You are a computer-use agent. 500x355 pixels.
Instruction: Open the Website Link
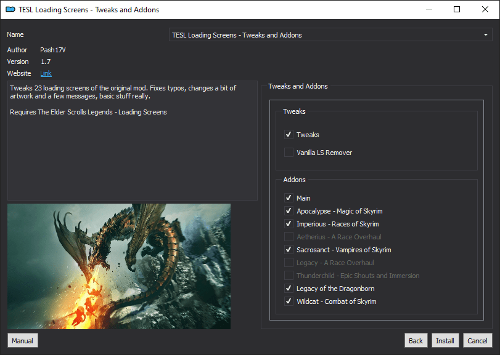(46, 73)
